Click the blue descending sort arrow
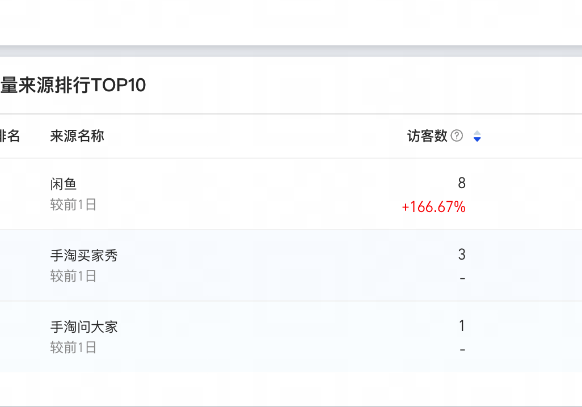The image size is (582, 407). point(477,139)
